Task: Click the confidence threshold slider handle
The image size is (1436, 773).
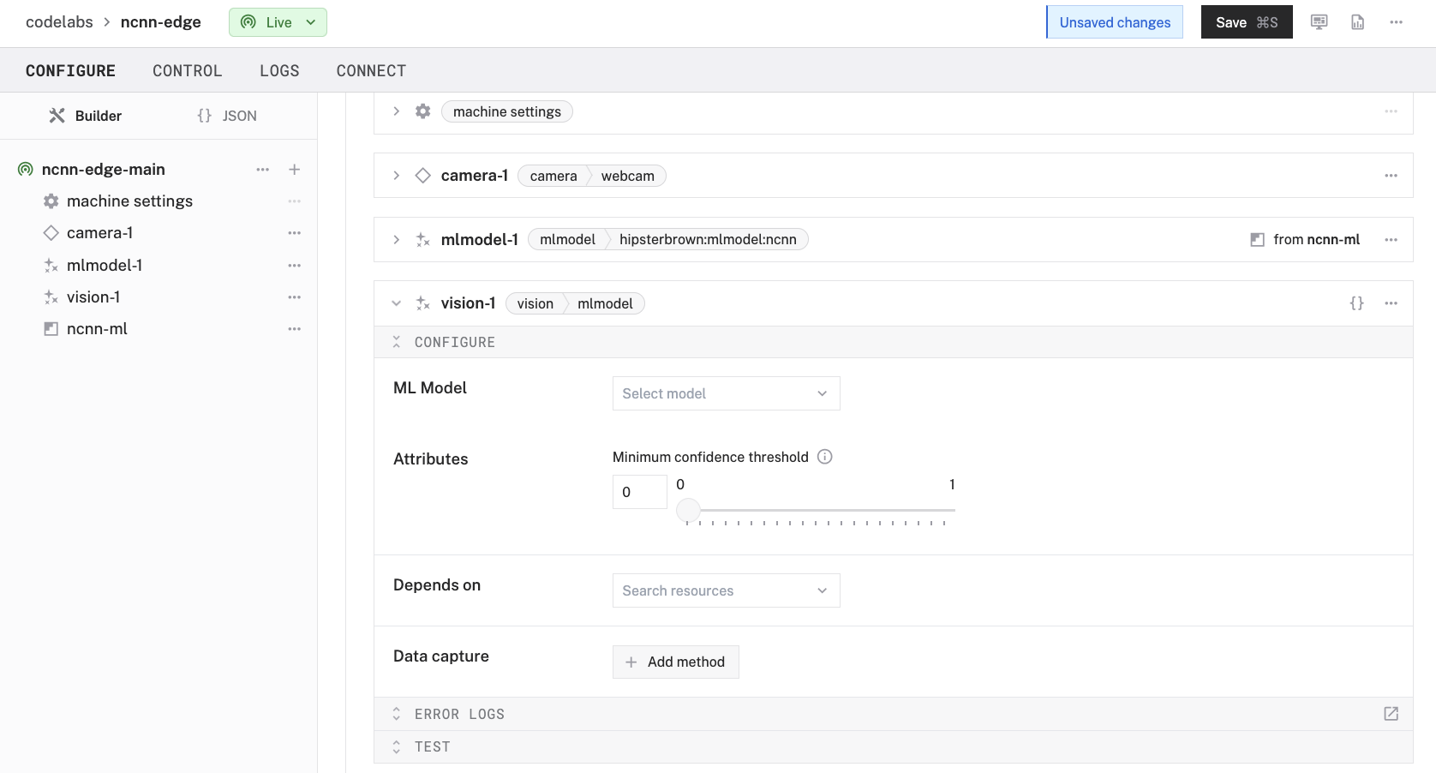Action: (x=688, y=511)
